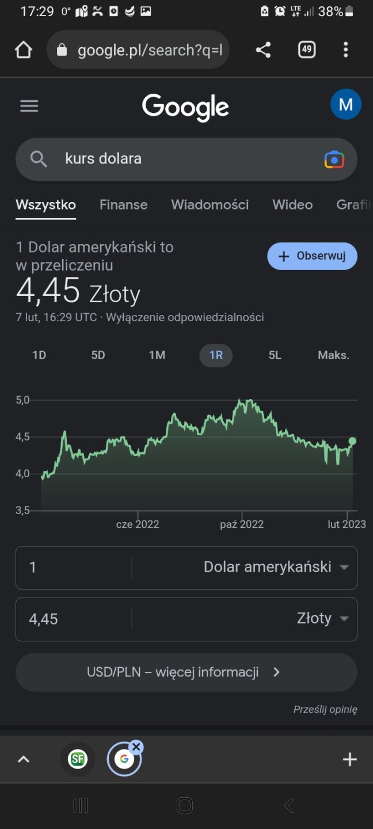373x829 pixels.
Task: Switch to the Wiadomości tab
Action: tap(210, 204)
